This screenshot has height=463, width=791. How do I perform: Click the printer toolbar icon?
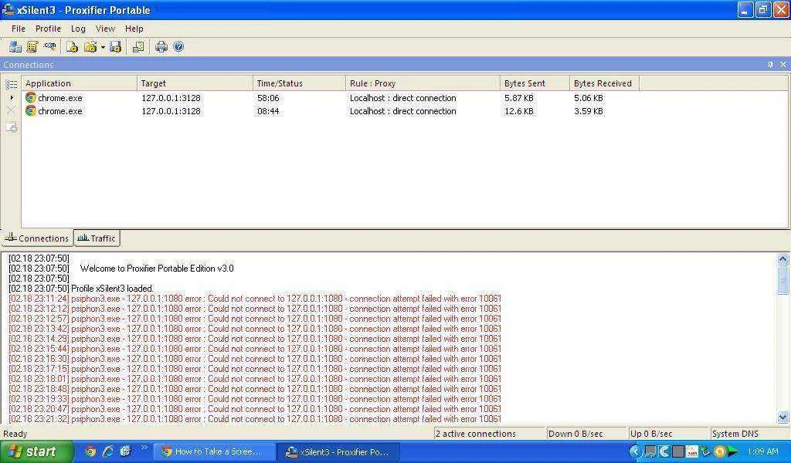161,47
